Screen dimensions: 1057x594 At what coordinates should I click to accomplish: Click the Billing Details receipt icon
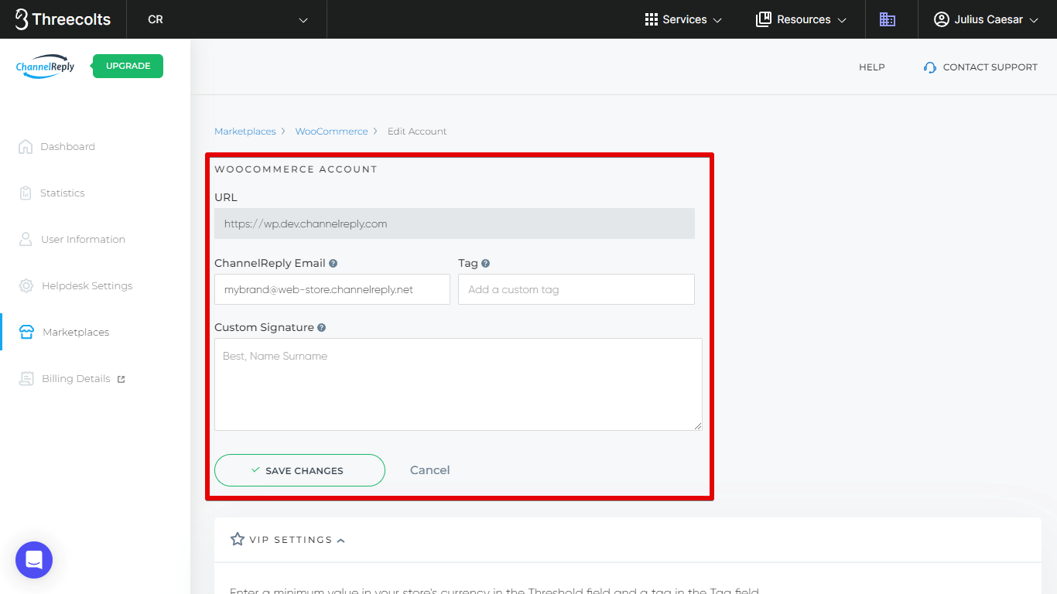click(x=26, y=378)
